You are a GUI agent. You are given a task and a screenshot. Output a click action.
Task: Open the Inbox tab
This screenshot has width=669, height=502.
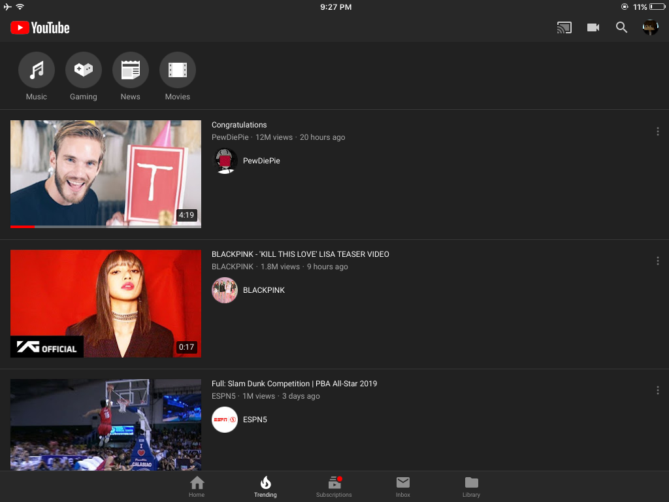tap(402, 487)
